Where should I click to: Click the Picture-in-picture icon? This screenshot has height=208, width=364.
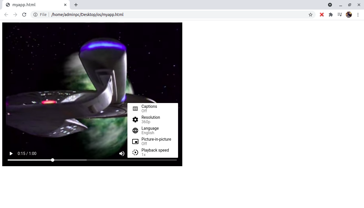pos(135,141)
